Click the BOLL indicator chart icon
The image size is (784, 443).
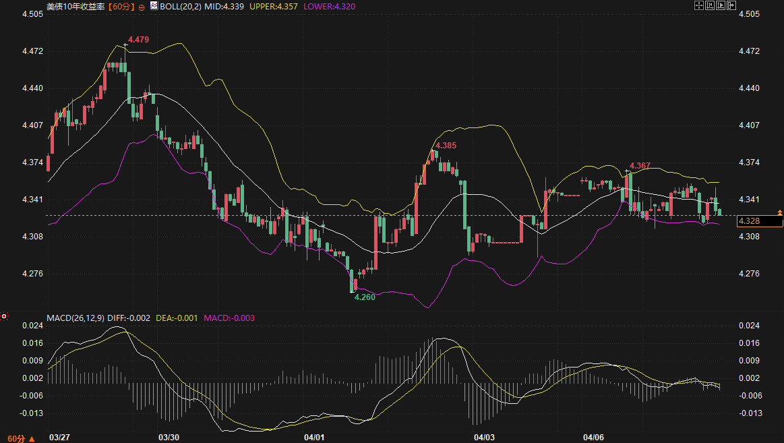click(x=153, y=6)
